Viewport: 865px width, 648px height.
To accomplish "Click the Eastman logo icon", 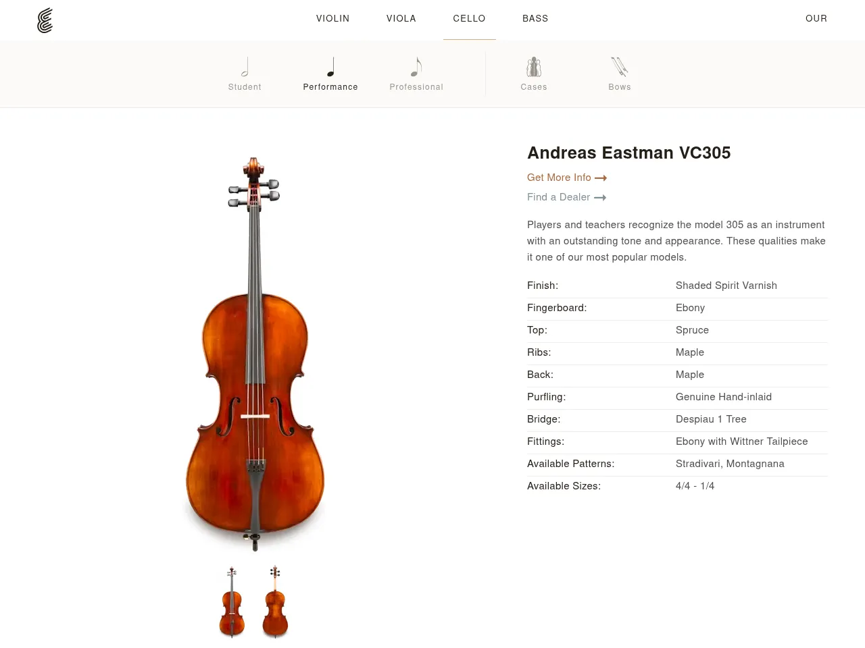I will point(45,20).
